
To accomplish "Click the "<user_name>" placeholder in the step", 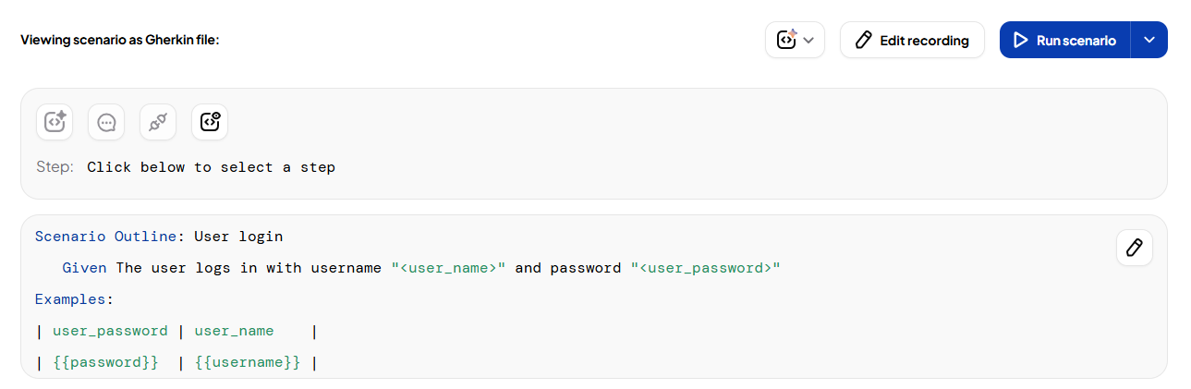I will [448, 268].
